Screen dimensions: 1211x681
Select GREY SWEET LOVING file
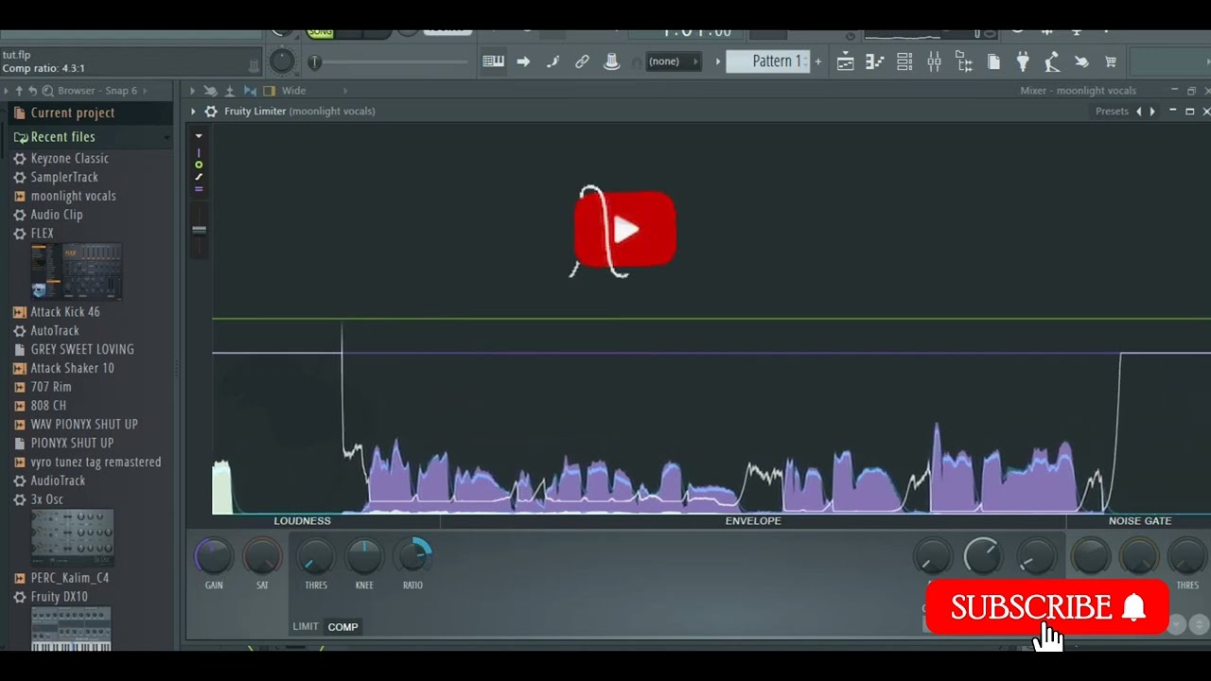[82, 349]
